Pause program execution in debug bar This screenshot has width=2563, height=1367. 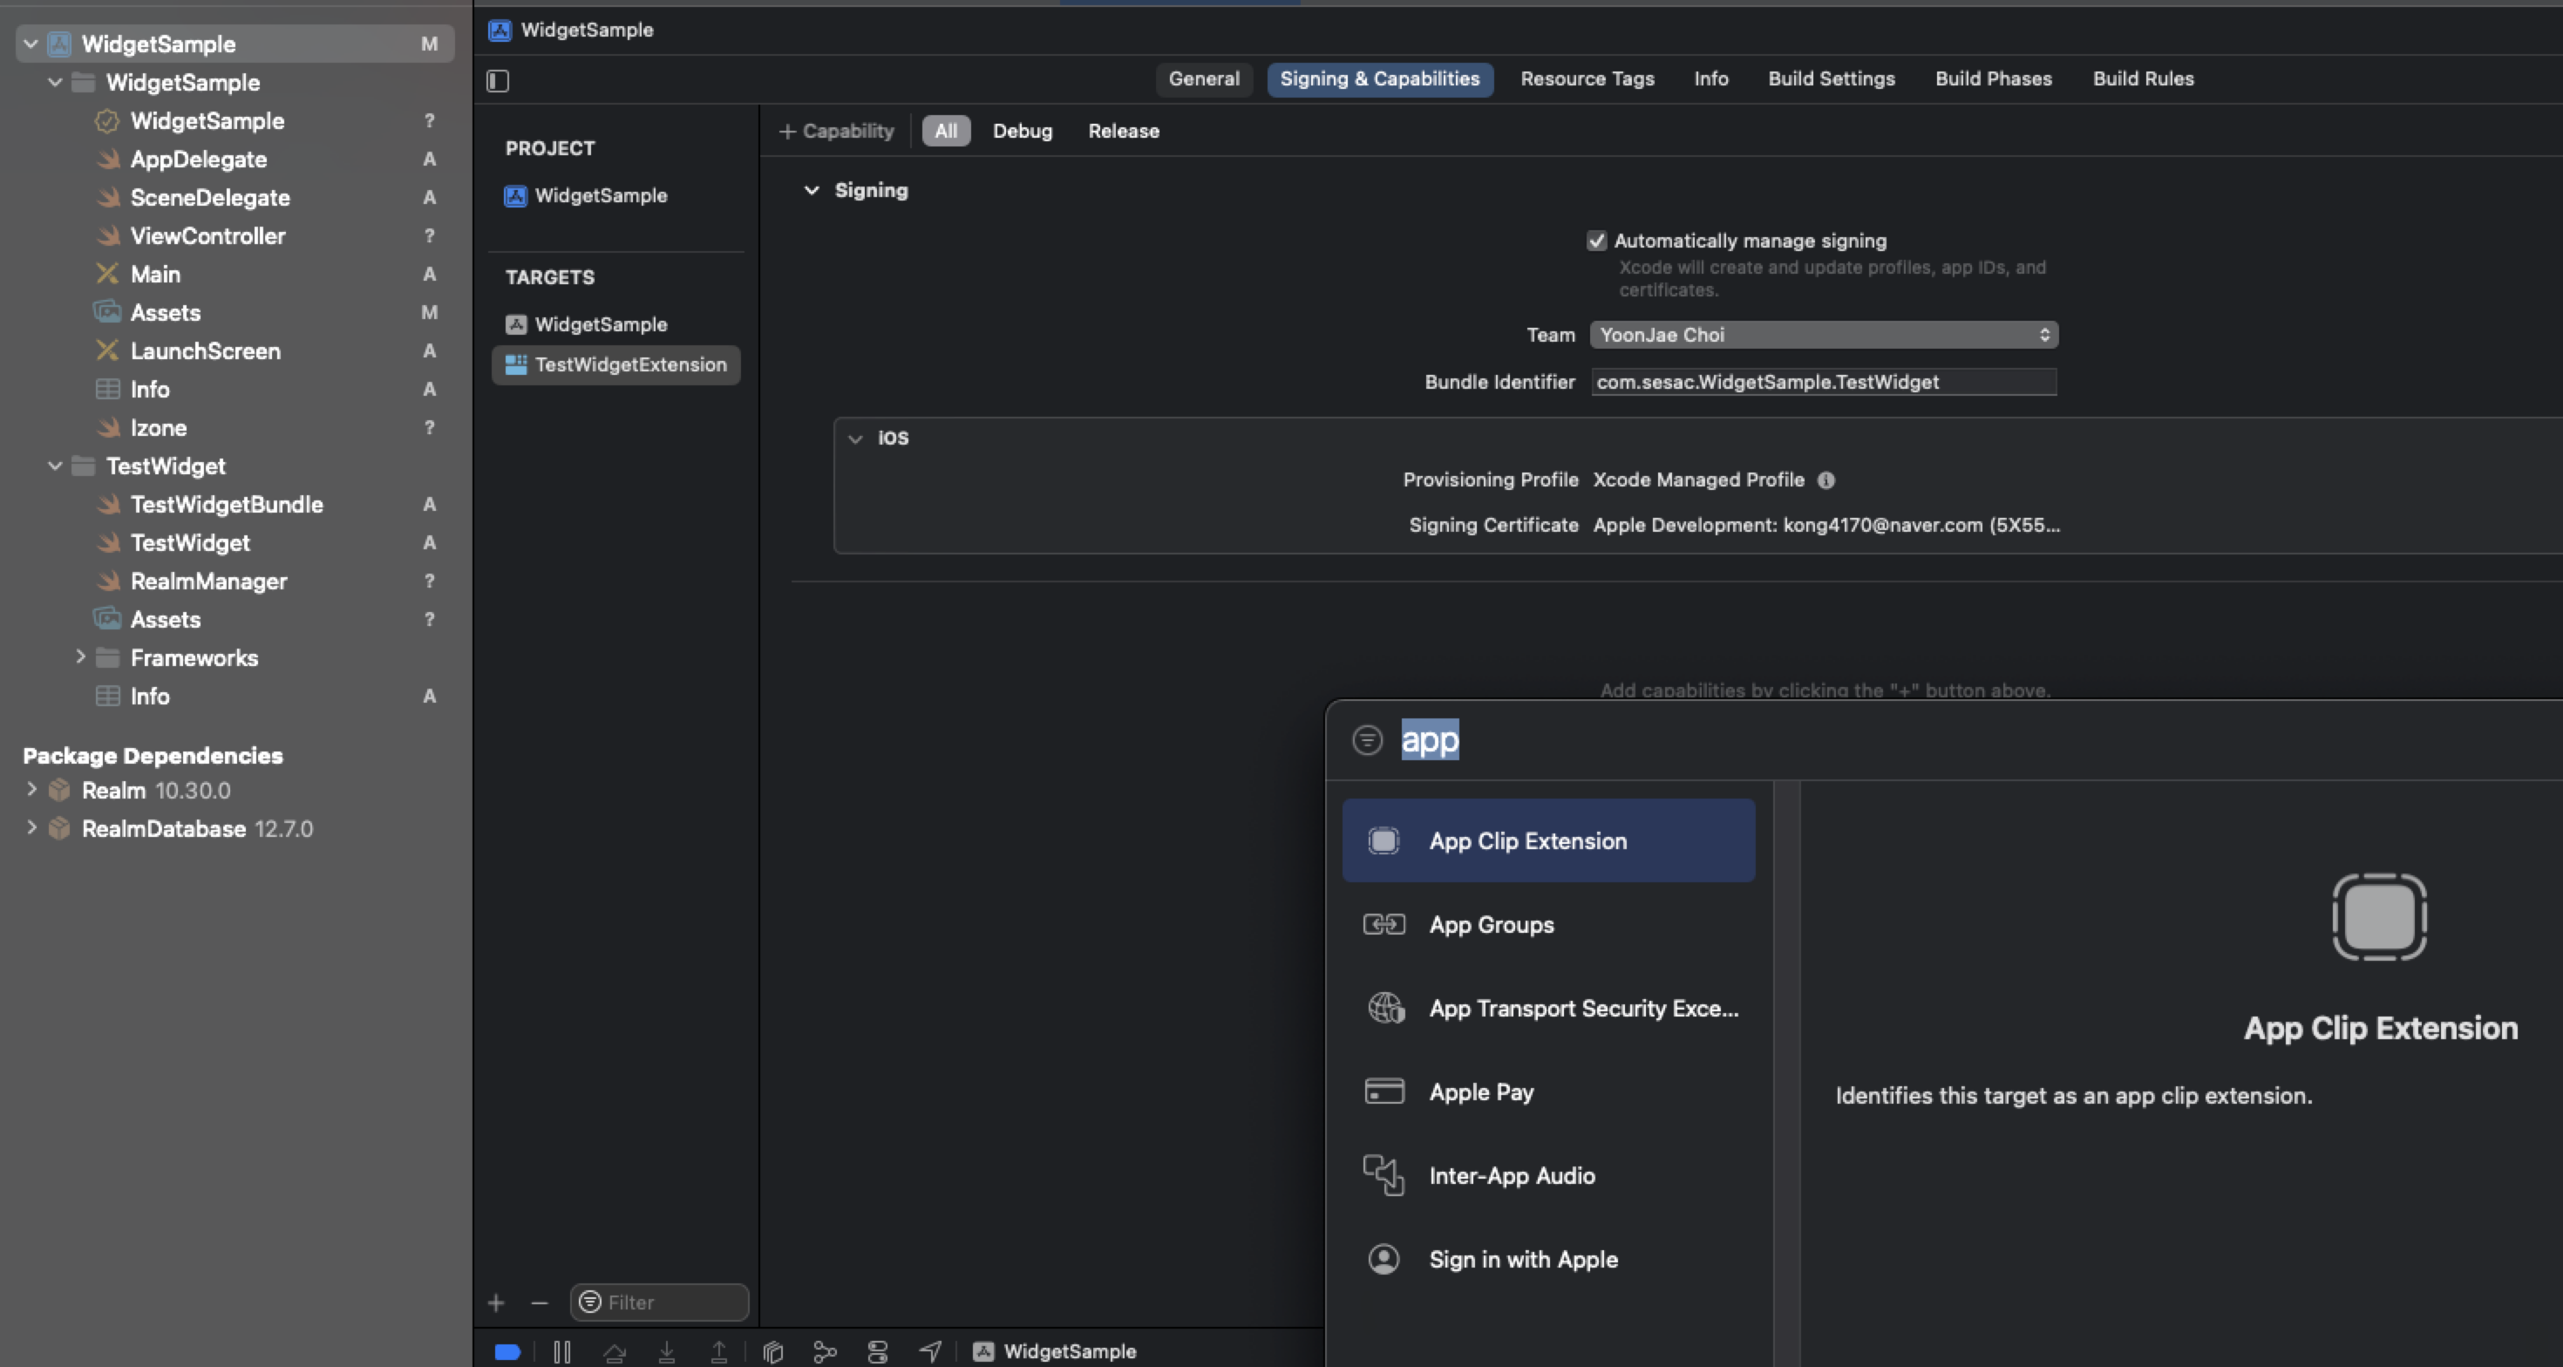pos(562,1351)
